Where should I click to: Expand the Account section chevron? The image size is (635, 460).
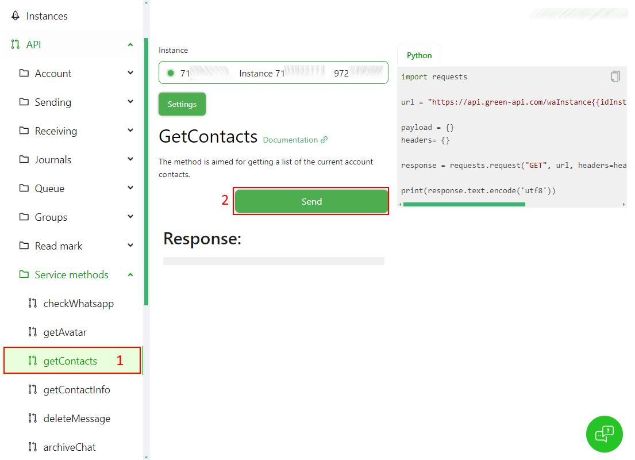click(x=130, y=73)
